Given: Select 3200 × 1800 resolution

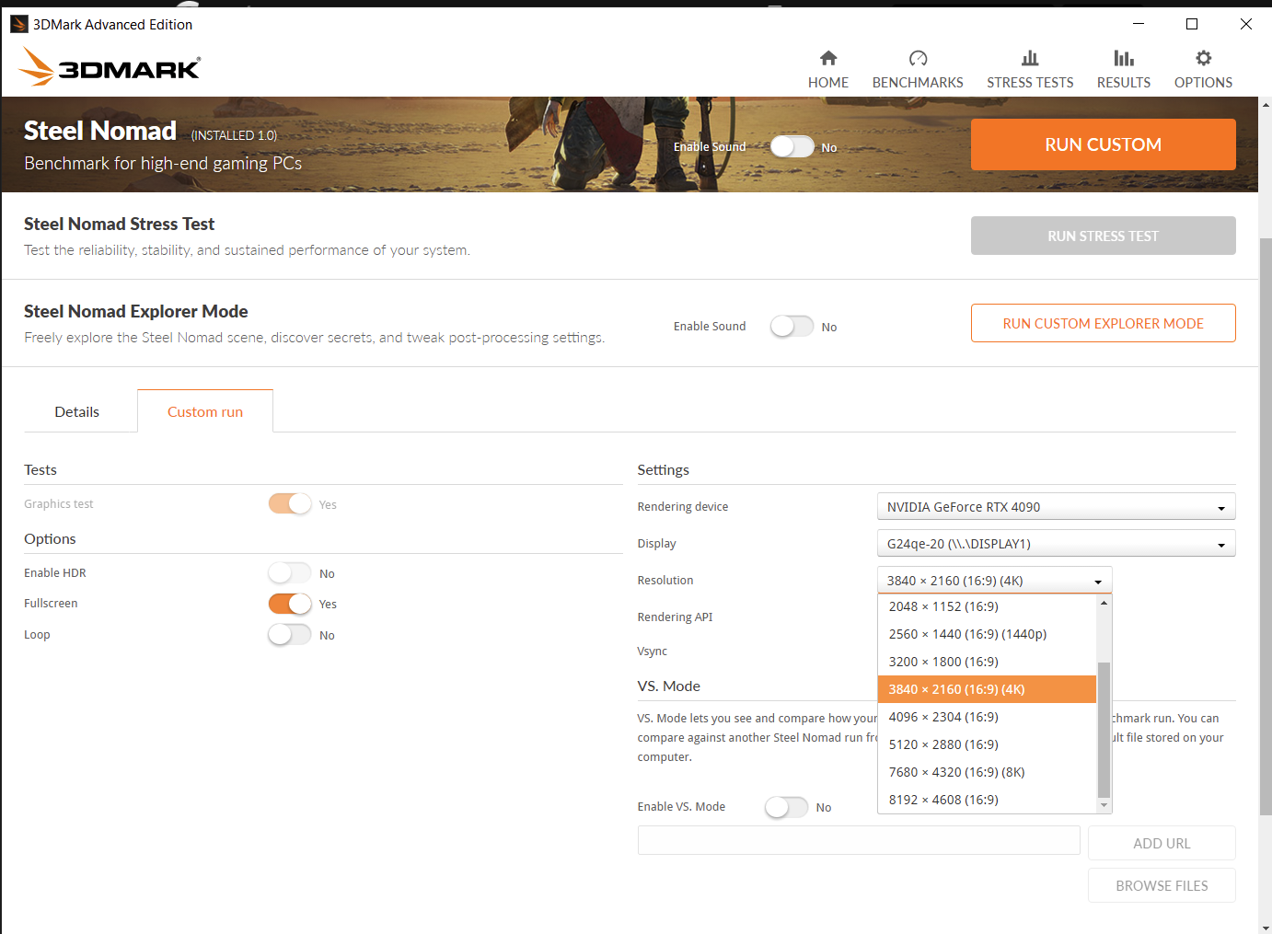Looking at the screenshot, I should coord(988,662).
